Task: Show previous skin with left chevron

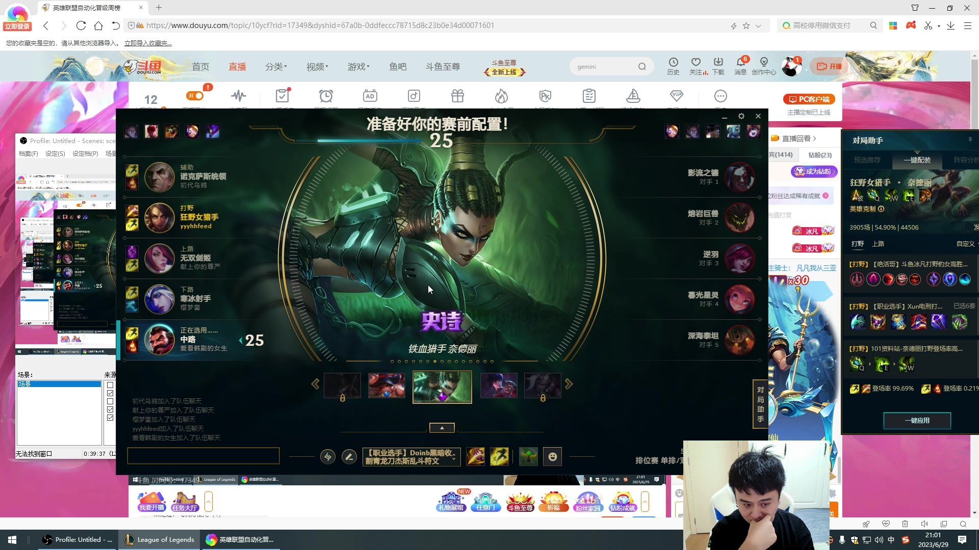Action: [315, 384]
